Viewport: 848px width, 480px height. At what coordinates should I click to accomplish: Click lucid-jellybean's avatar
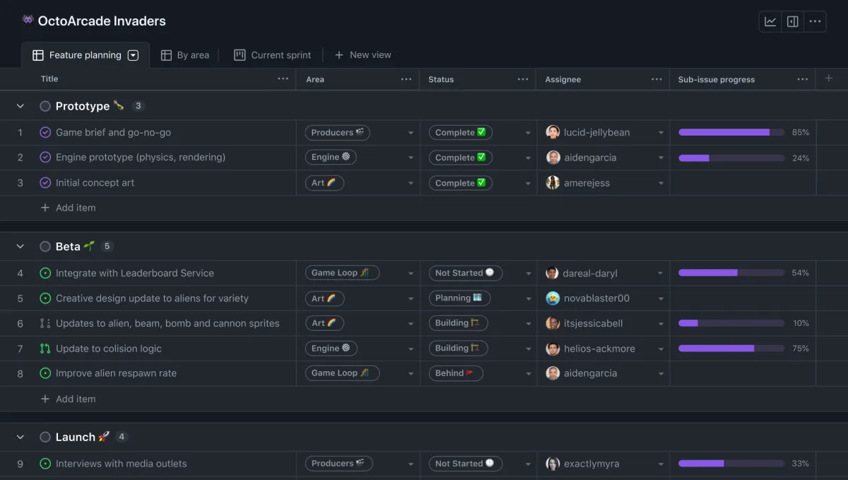tap(553, 132)
